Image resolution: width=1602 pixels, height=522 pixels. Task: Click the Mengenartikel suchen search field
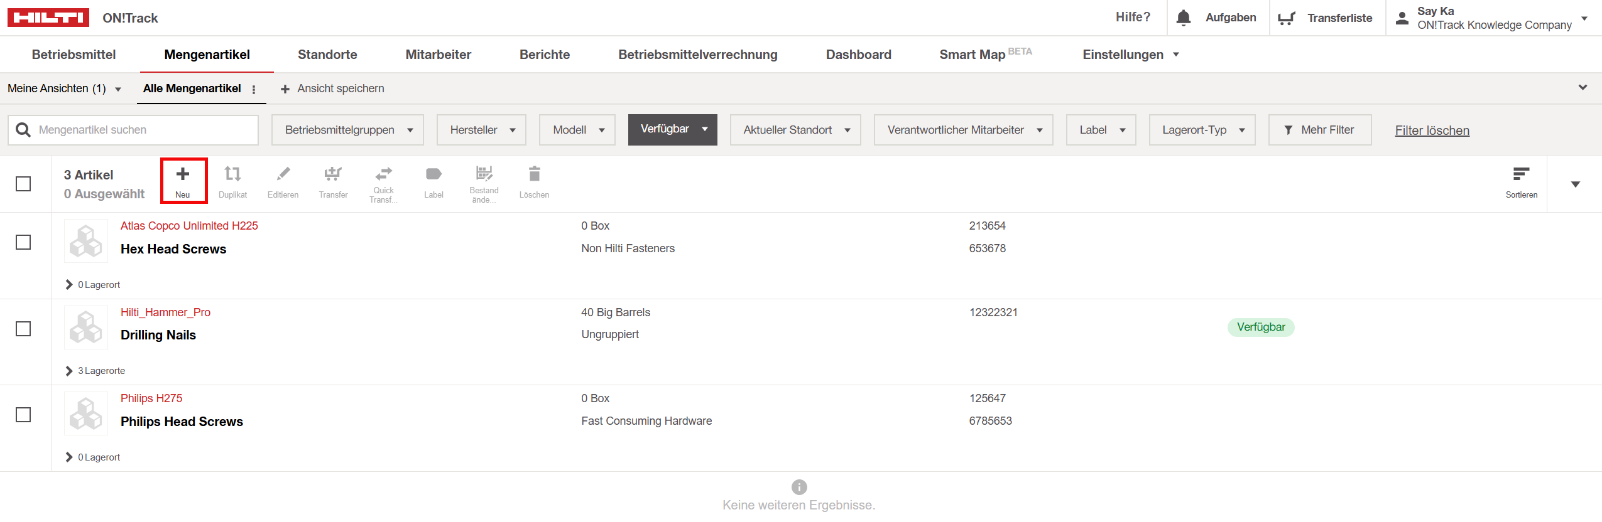coord(144,130)
